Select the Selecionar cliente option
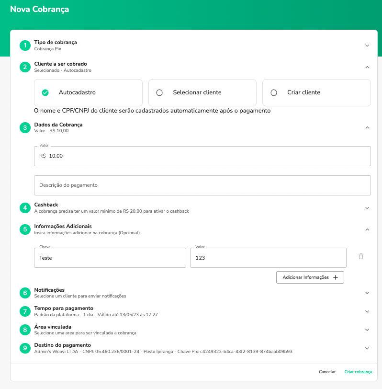 (x=202, y=92)
